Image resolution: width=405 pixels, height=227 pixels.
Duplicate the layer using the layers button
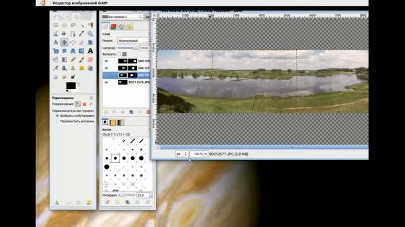(131, 112)
